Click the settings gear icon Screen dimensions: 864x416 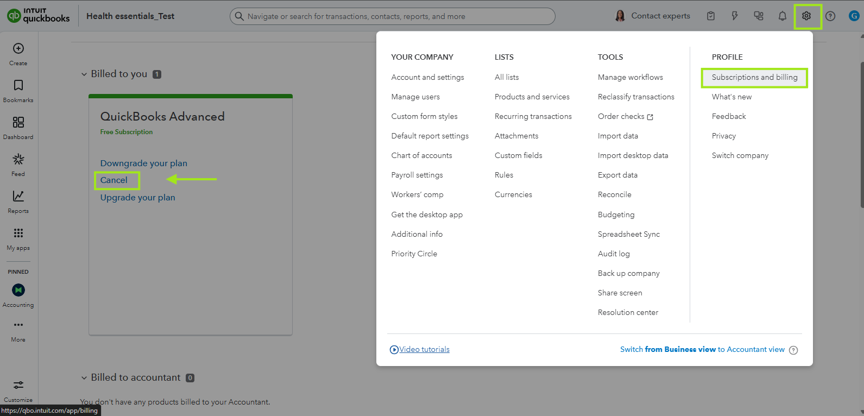(806, 16)
